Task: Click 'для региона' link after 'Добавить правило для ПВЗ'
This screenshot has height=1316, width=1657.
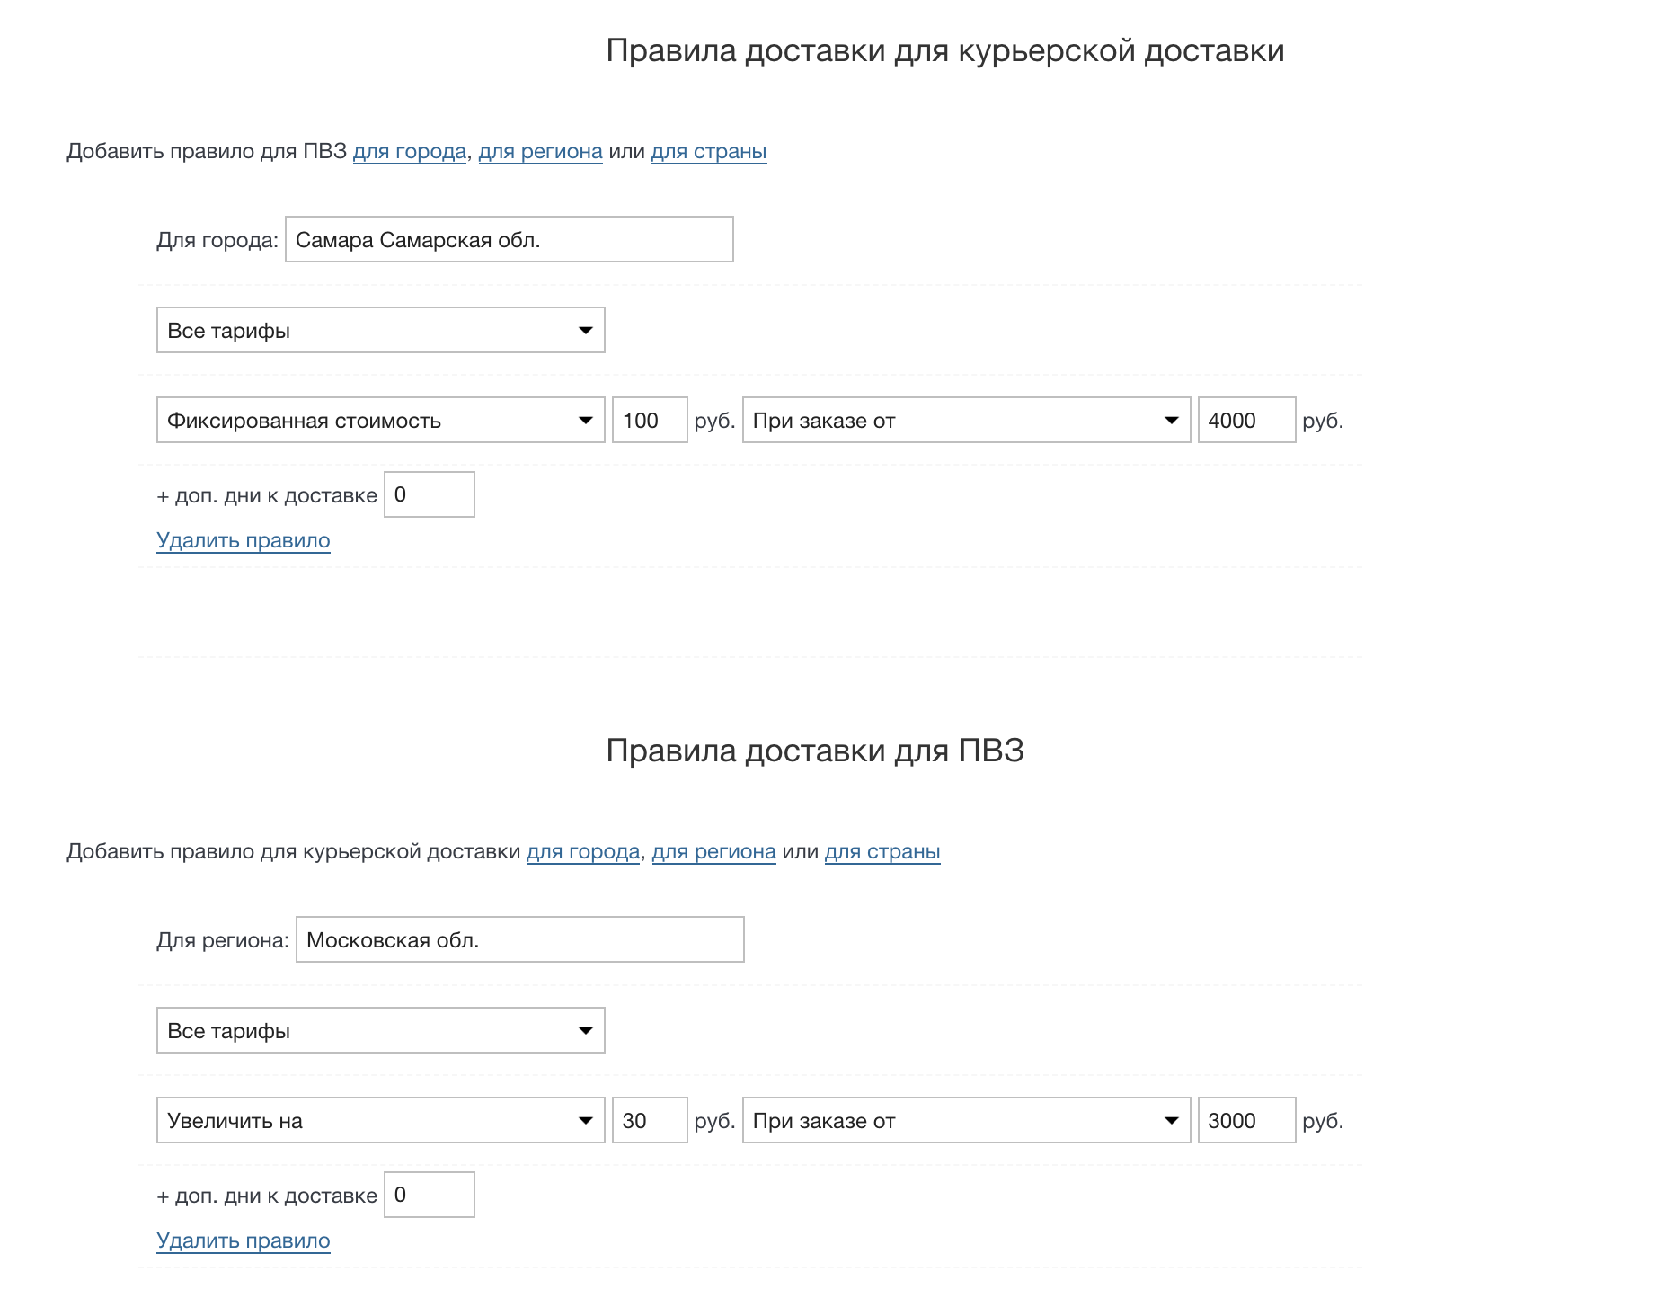Action: (x=540, y=152)
